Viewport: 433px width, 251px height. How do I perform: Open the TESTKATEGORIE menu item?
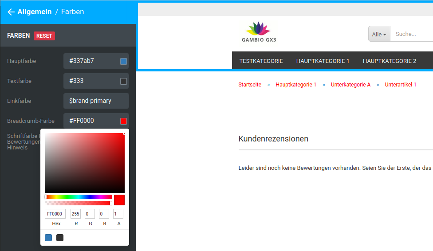261,61
